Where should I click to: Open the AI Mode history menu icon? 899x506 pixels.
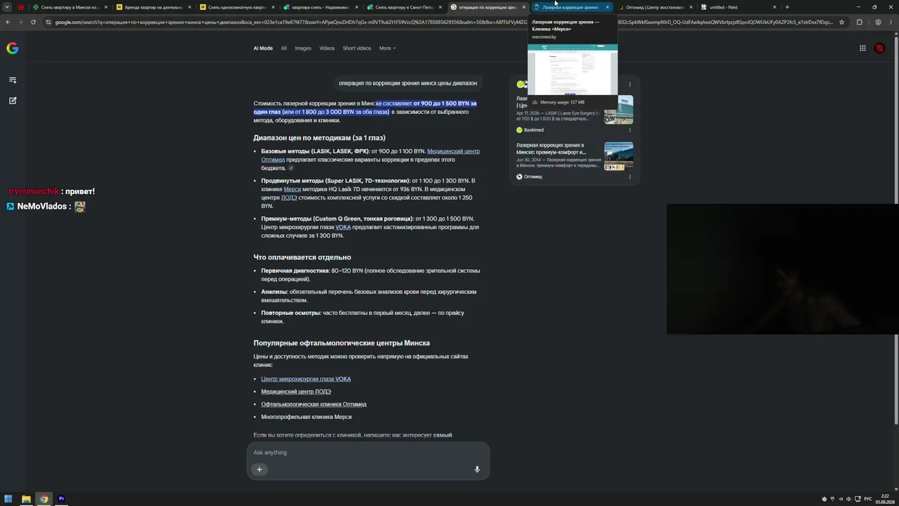point(12,80)
